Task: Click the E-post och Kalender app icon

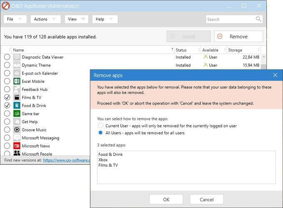Action: [x=17, y=73]
